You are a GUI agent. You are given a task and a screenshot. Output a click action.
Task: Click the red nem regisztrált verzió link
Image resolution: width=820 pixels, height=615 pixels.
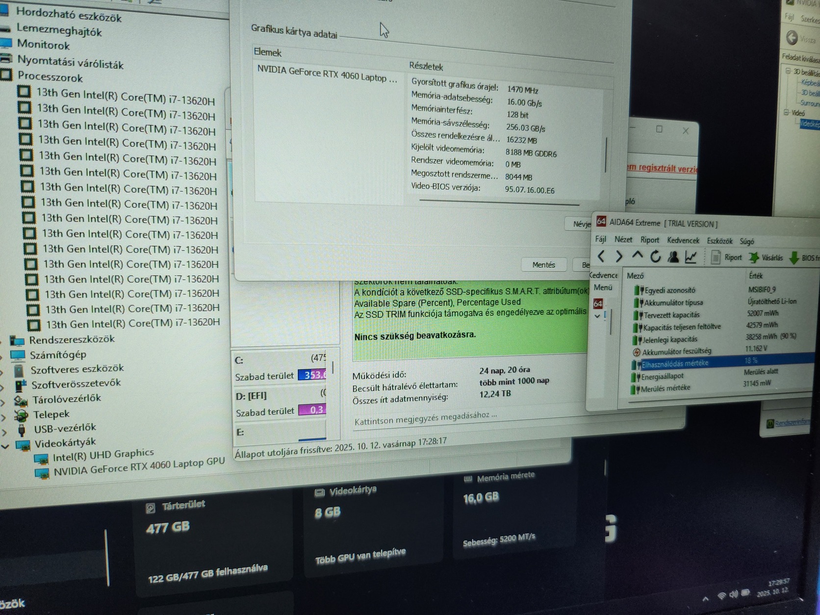[x=661, y=168]
